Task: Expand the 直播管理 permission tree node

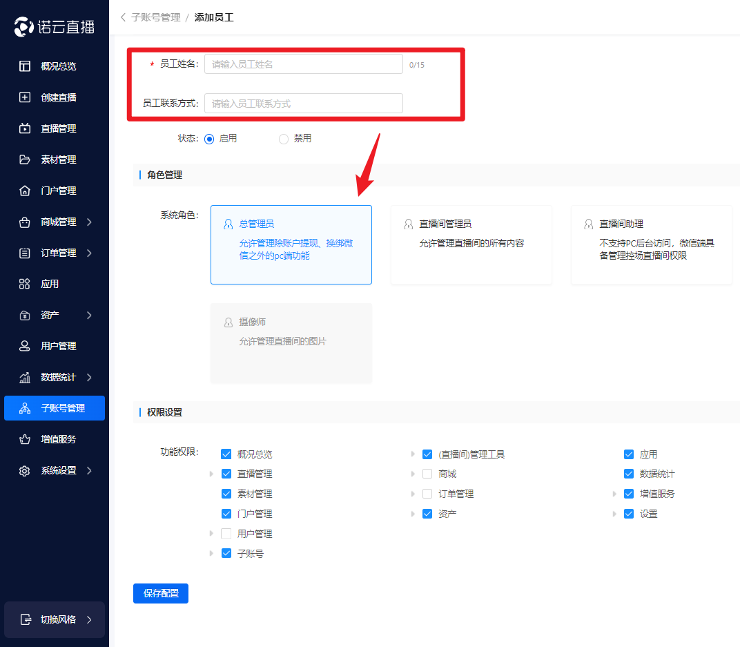Action: tap(211, 474)
